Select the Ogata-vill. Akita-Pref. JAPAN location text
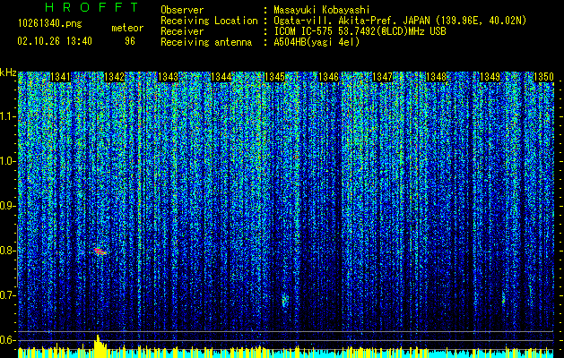The image size is (564, 358). pyautogui.click(x=400, y=21)
